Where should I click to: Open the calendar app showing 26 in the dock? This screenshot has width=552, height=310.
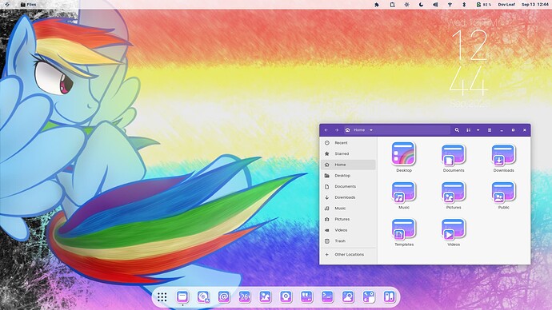click(244, 297)
